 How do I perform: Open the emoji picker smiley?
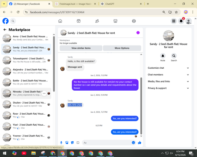(133, 142)
